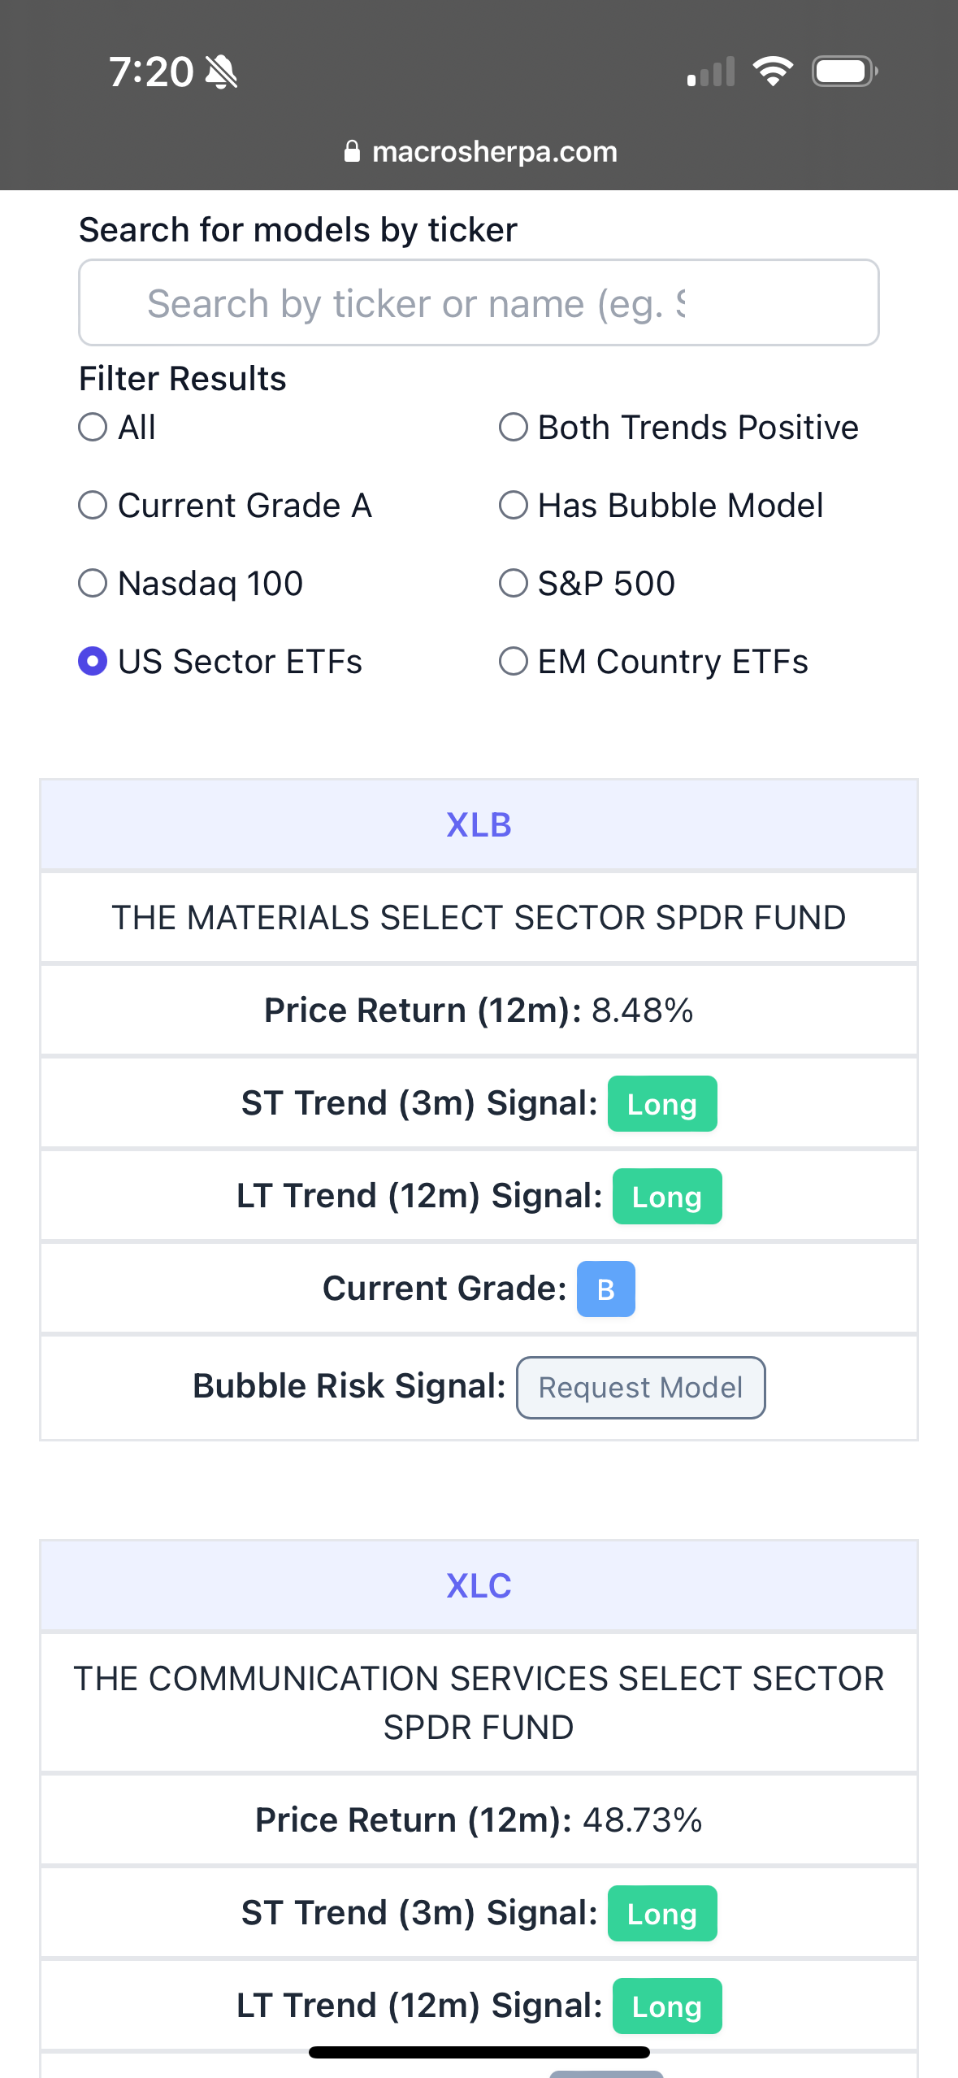Tap the cellular signal bars icon
The width and height of the screenshot is (958, 2078).
tap(711, 72)
